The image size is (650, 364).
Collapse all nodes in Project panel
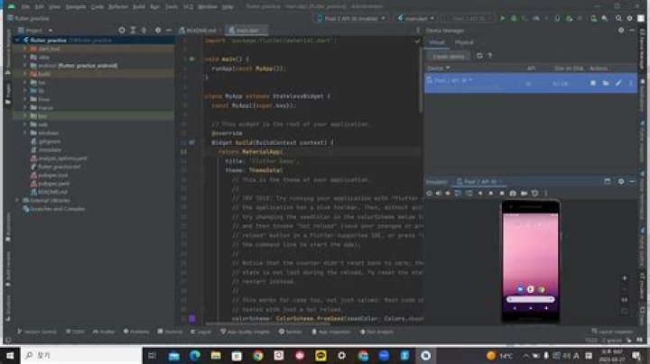144,31
